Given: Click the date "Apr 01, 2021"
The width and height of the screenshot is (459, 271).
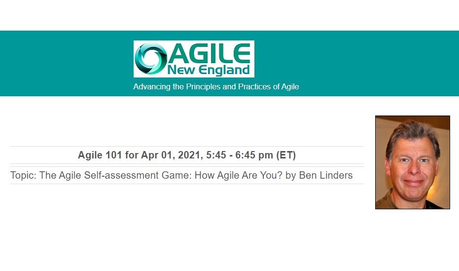Looking at the screenshot, I should coord(172,155).
